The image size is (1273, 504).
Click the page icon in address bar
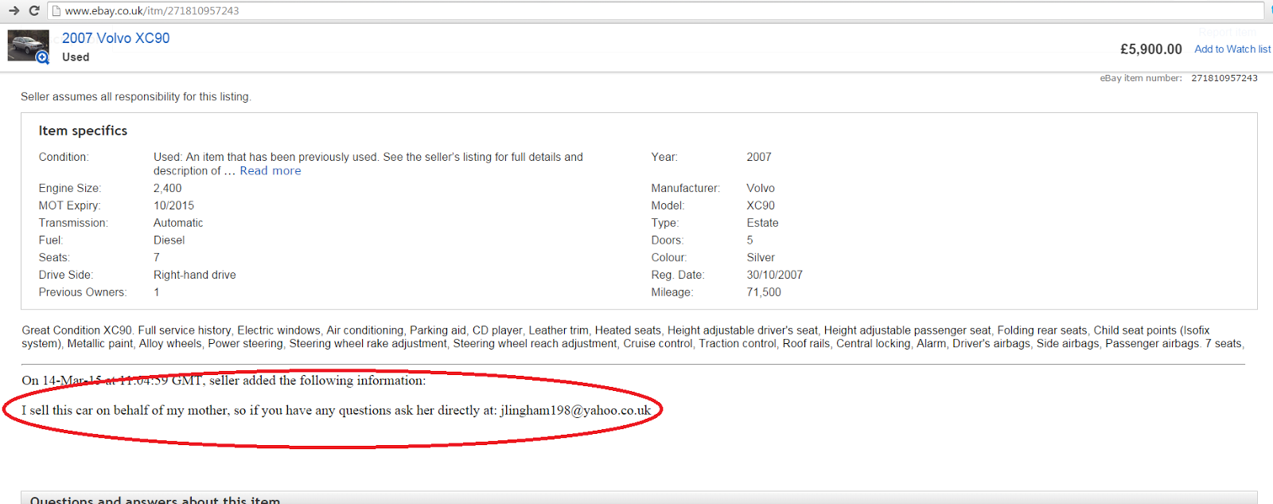click(x=56, y=11)
